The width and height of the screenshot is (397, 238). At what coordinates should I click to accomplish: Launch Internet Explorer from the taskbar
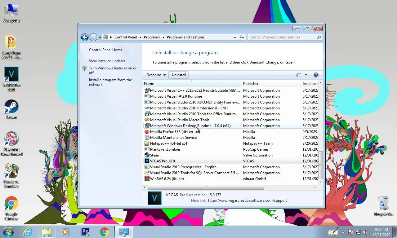[x=28, y=232]
